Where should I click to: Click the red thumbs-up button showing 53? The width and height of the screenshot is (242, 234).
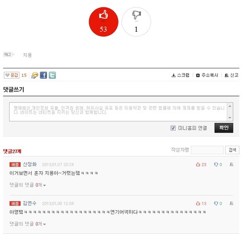coord(103,22)
